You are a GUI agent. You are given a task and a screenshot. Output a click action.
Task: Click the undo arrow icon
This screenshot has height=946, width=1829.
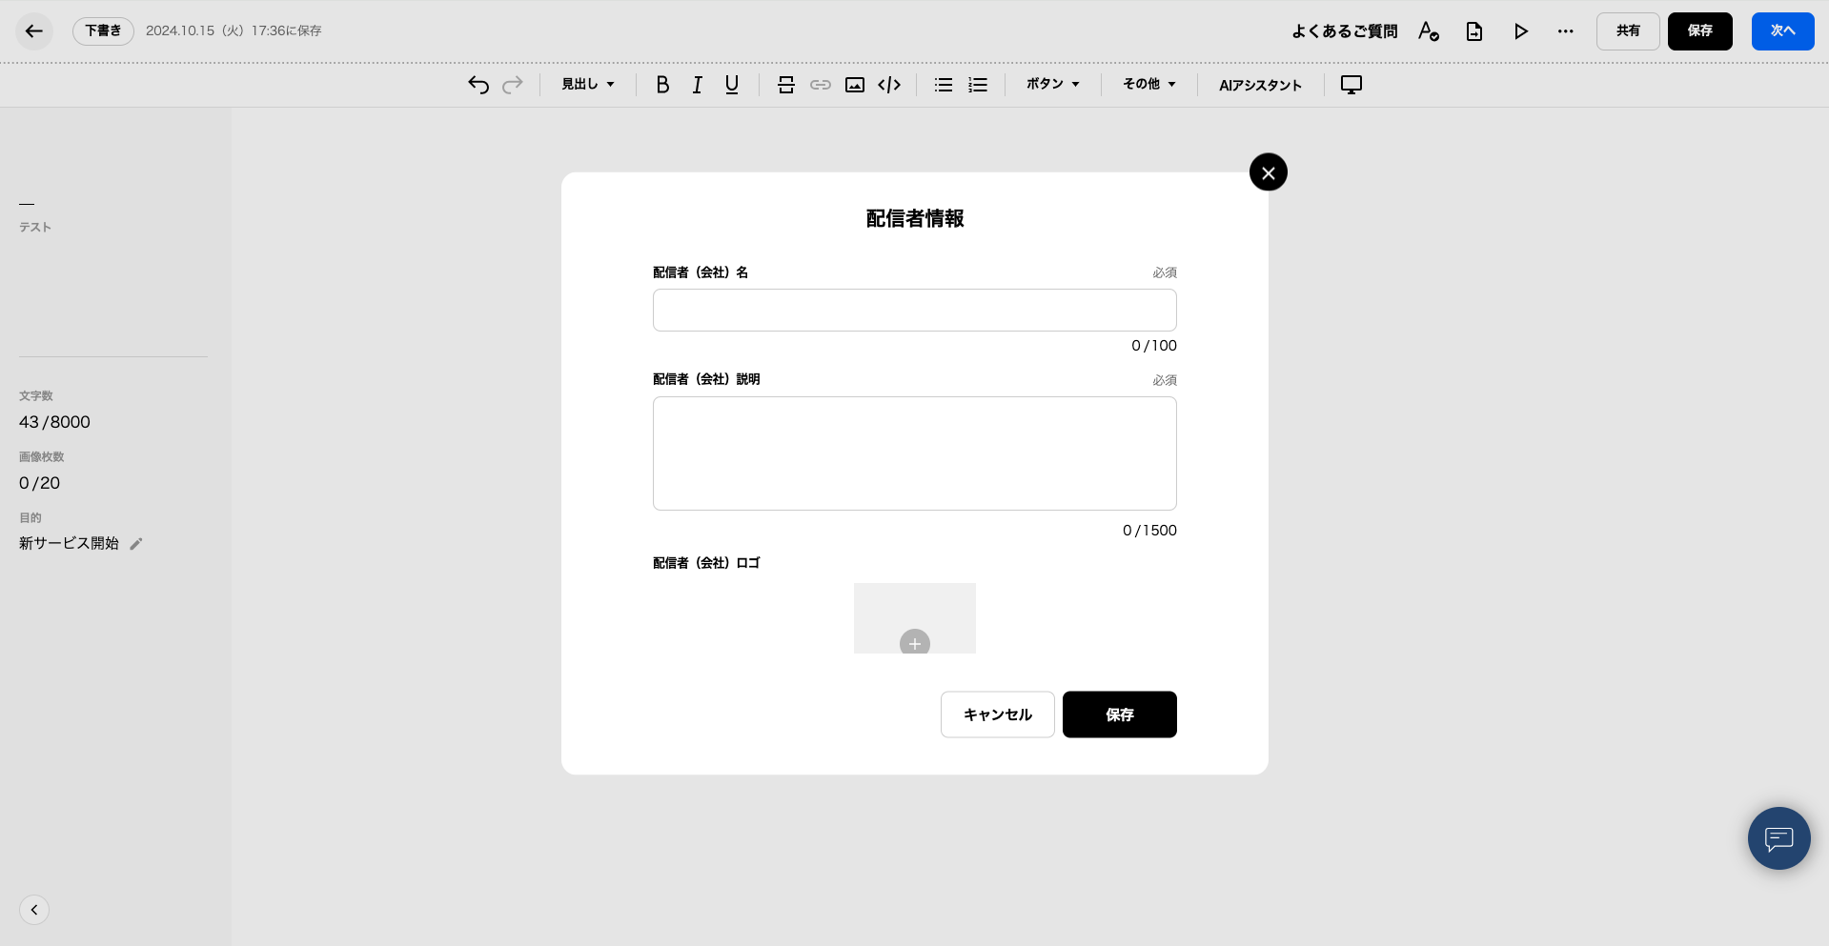478,85
